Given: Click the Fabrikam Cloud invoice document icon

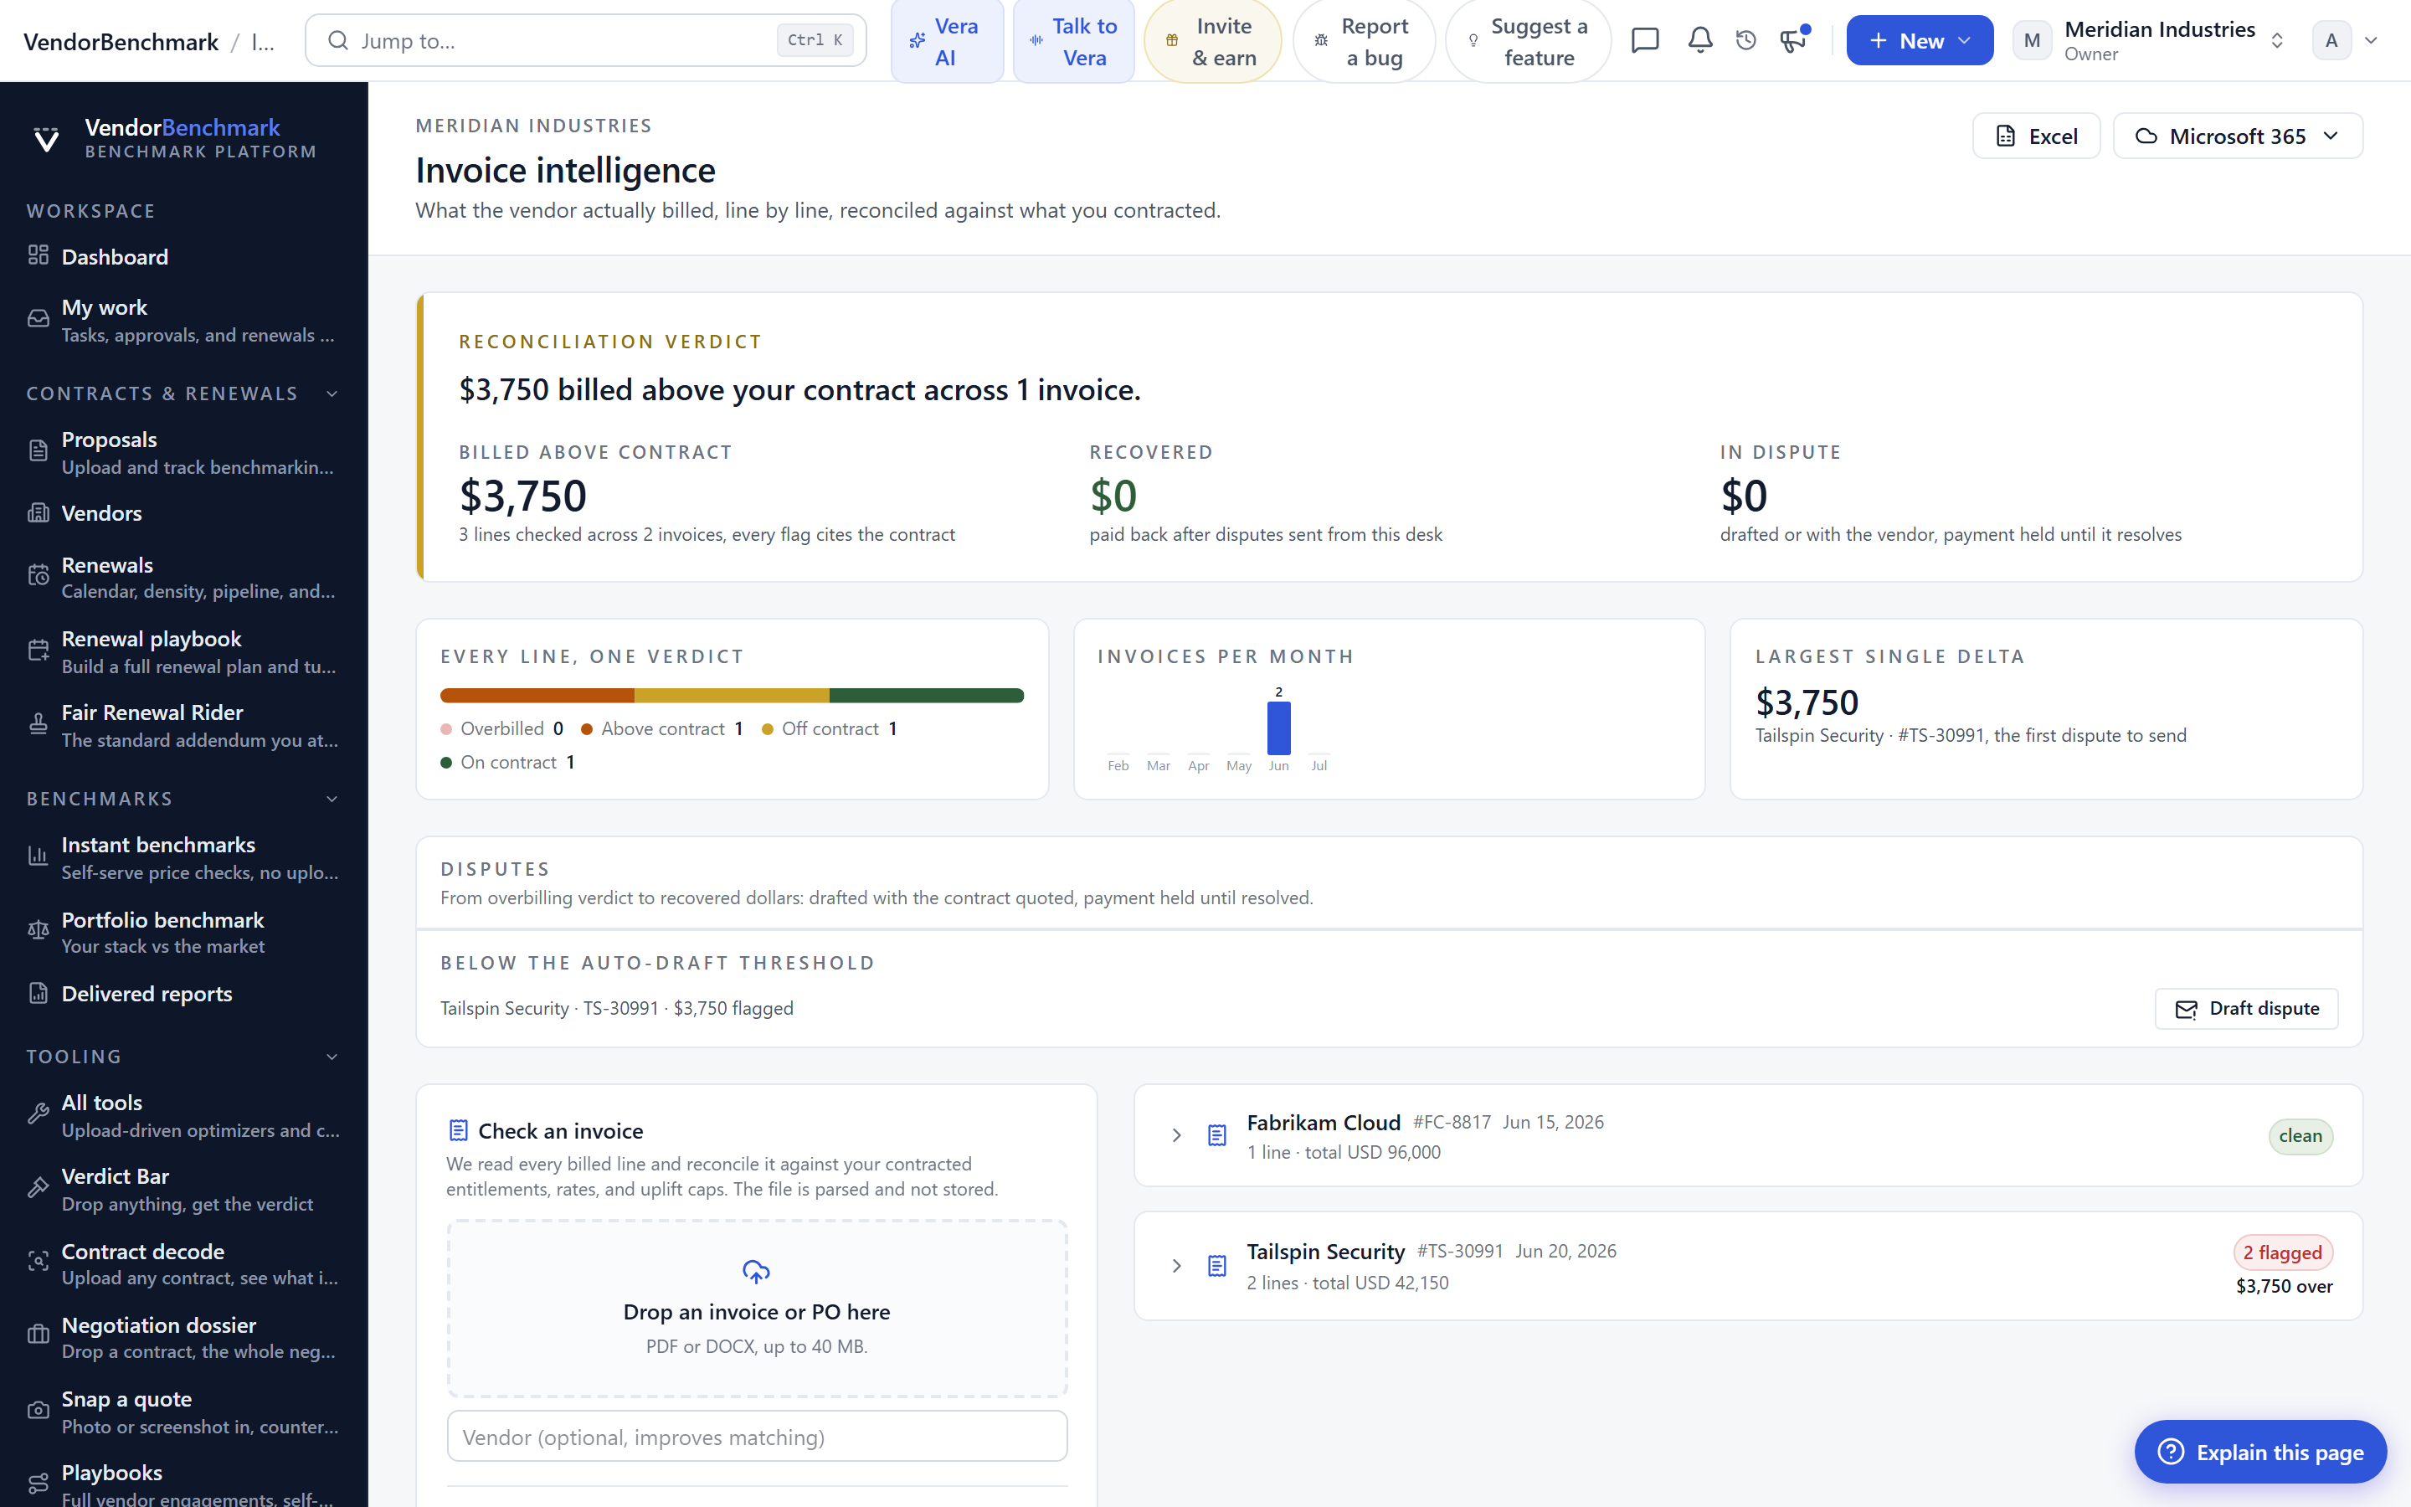Looking at the screenshot, I should (1216, 1135).
